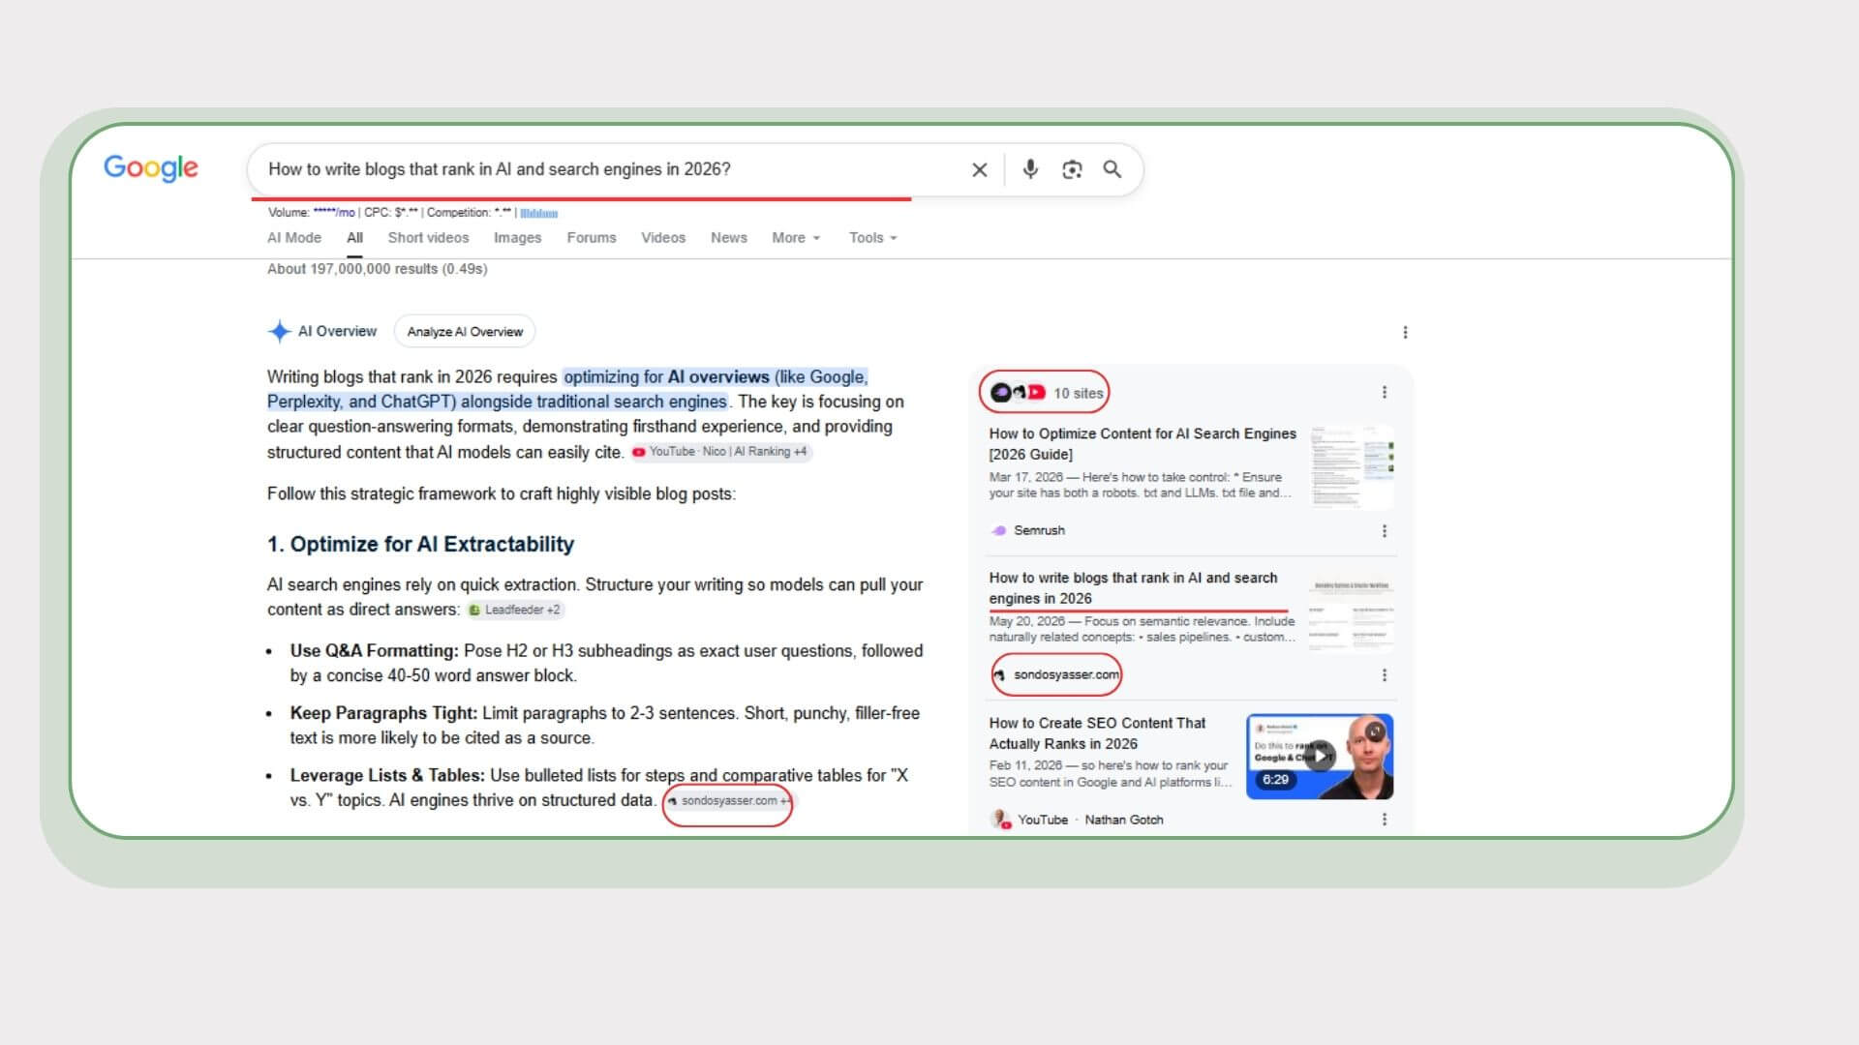Switch to the Images tab
The width and height of the screenshot is (1859, 1045).
pyautogui.click(x=517, y=238)
